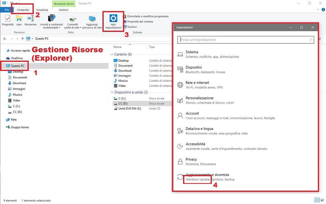Viewport: 326px width, 204px height.
Task: Switch to the Visualizza tab
Action: 42,10
